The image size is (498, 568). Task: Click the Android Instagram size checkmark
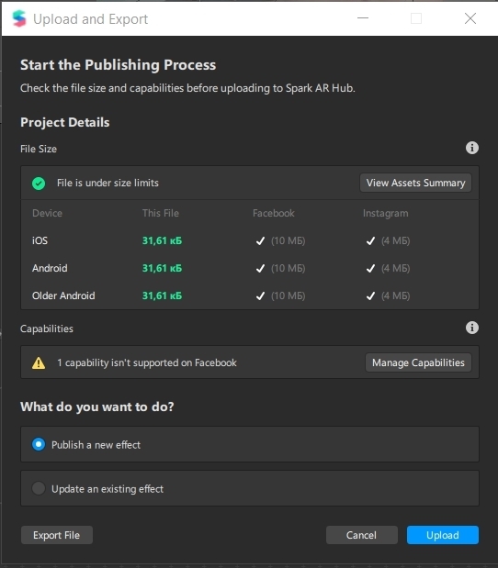pos(370,269)
